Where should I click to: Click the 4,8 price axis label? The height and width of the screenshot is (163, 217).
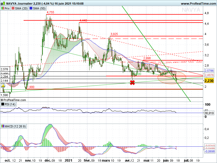coord(207,13)
